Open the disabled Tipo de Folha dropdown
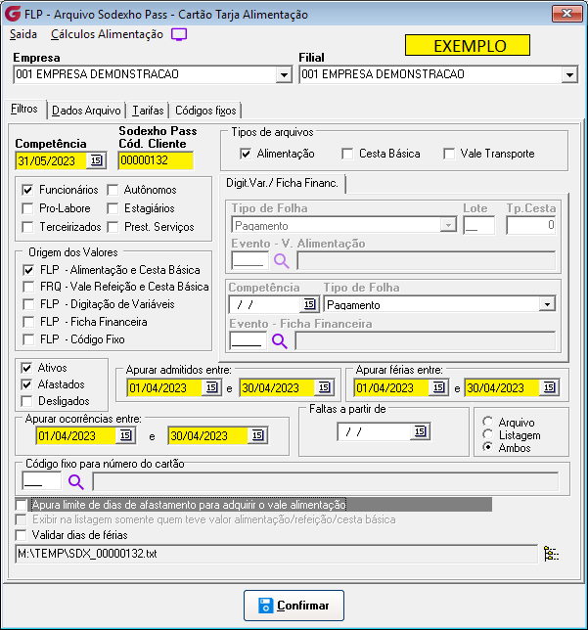Image resolution: width=588 pixels, height=630 pixels. point(448,225)
